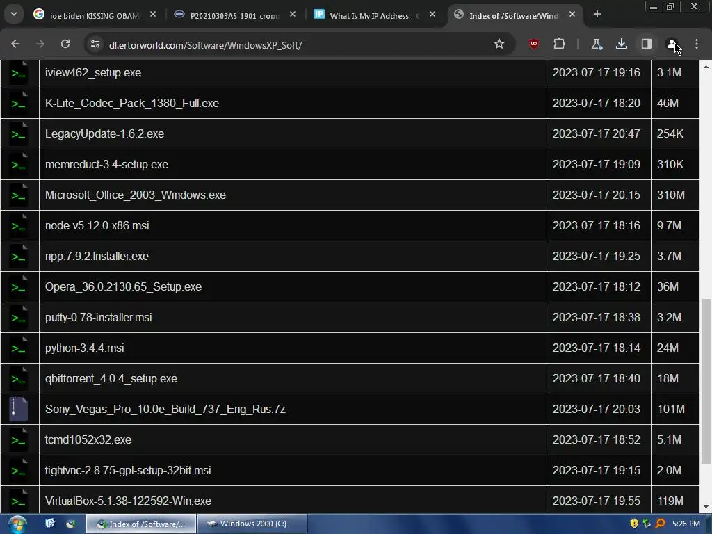Click the taskbar clock showing 5:26 PM
This screenshot has height=534, width=712.
686,524
